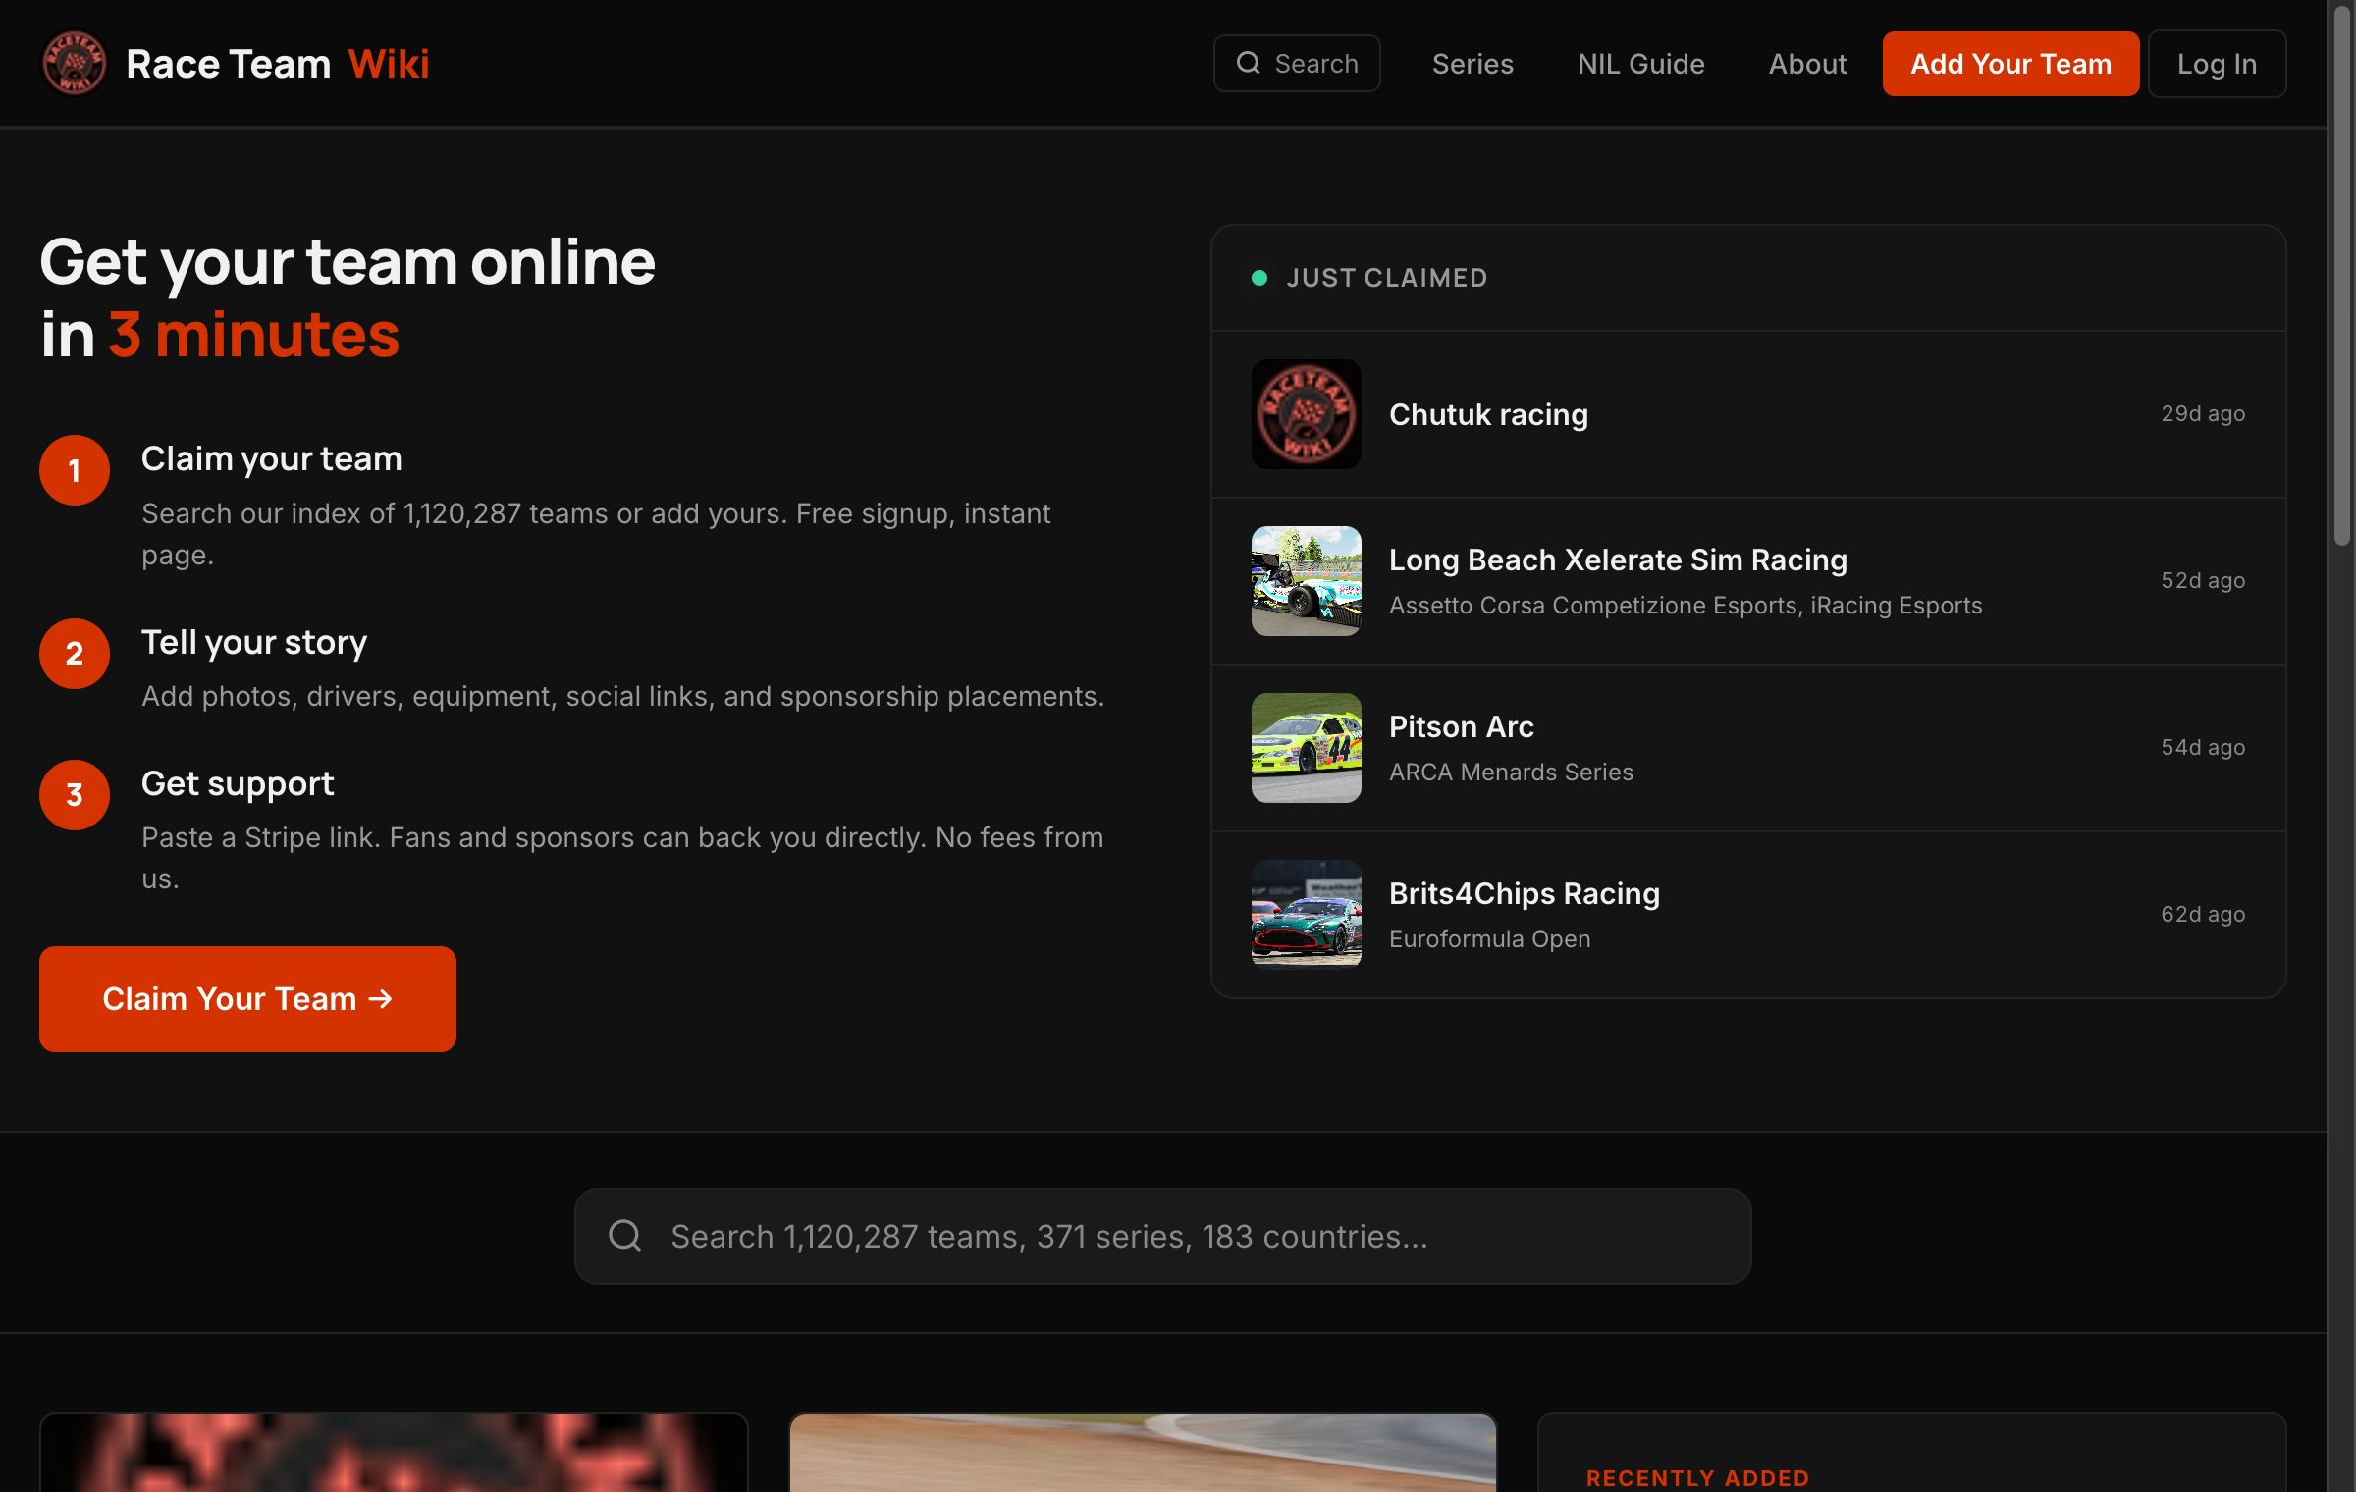Open Chutuk racing team logo thumbnail
This screenshot has width=2356, height=1492.
pyautogui.click(x=1306, y=414)
